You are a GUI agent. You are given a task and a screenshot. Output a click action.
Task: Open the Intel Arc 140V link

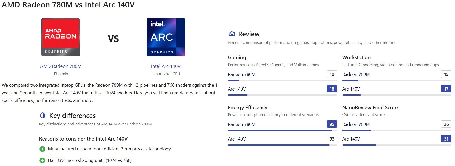pyautogui.click(x=166, y=66)
